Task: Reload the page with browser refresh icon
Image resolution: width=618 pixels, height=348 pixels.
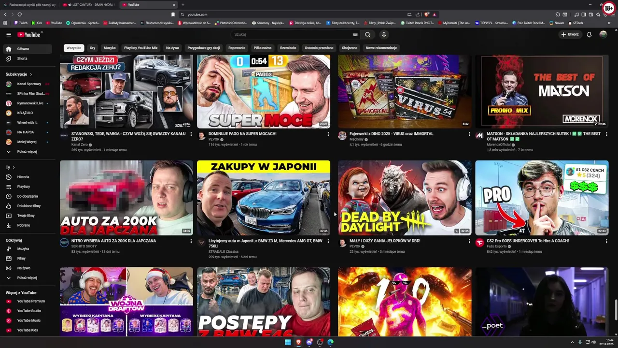Action: click(x=19, y=14)
